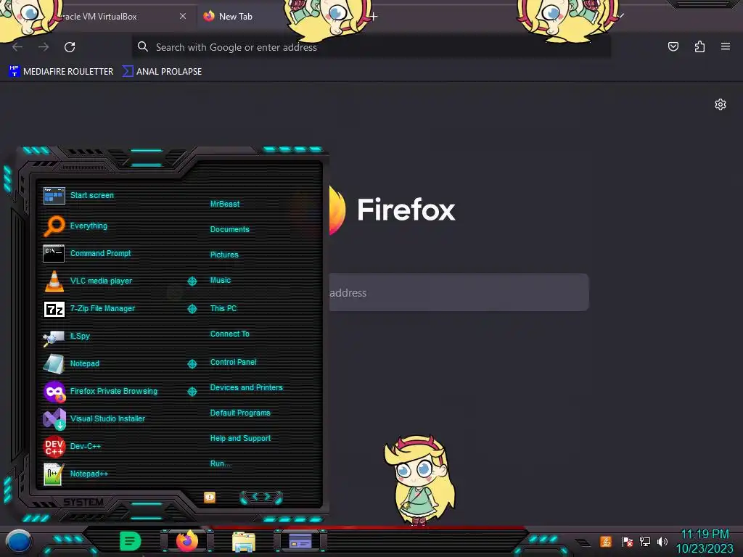
Task: Launch Firefox Private Browsing mask icon
Action: [54, 391]
